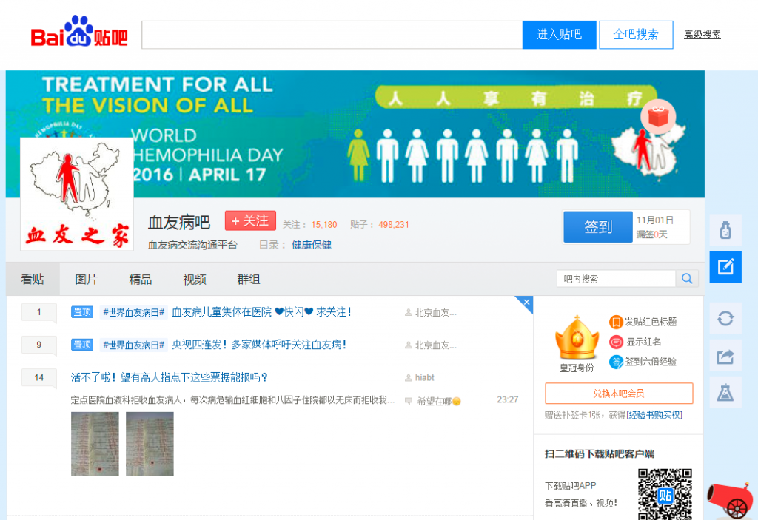Open the 经验书购买权 link
The height and width of the screenshot is (520, 758).
(x=654, y=415)
